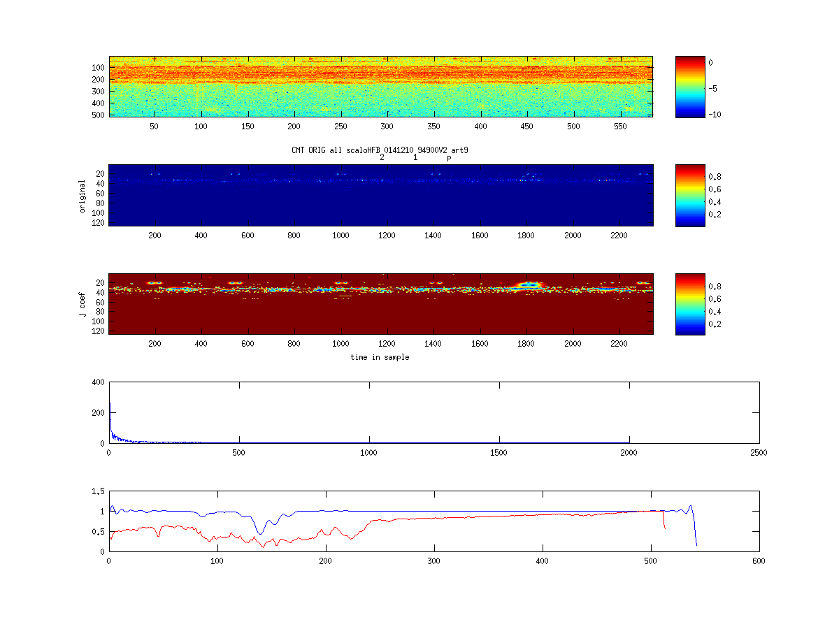Click the blue curve's deepest dip near 140

[x=261, y=533]
